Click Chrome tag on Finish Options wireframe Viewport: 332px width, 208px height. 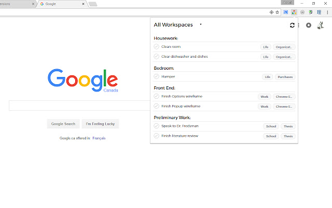coord(284,97)
